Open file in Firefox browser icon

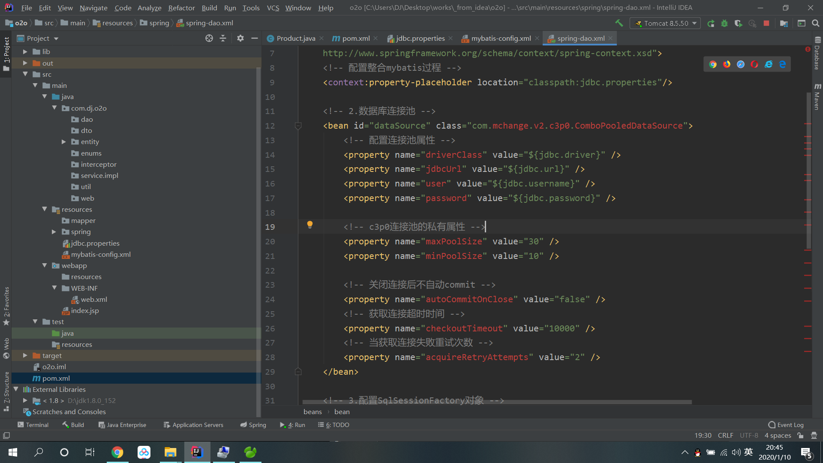pos(727,64)
